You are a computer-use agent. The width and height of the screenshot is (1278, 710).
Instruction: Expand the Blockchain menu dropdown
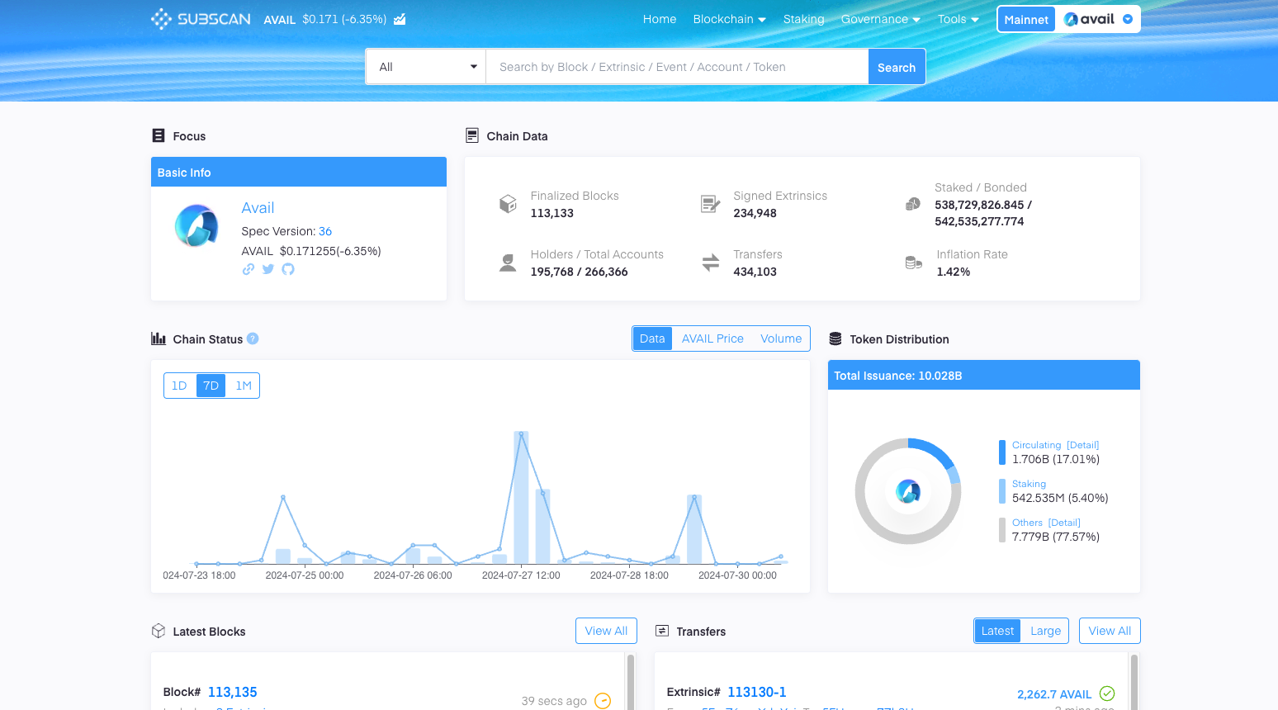[729, 19]
